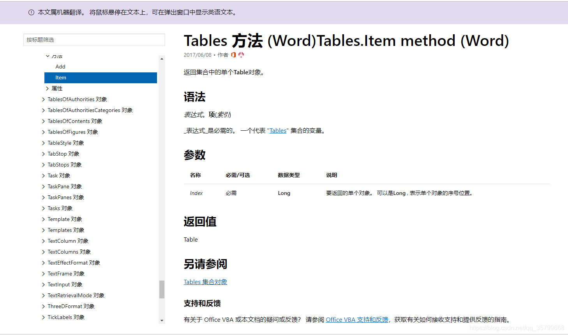This screenshot has width=568, height=335.
Task: Open the Tasks 对象 tree item
Action: (x=60, y=208)
